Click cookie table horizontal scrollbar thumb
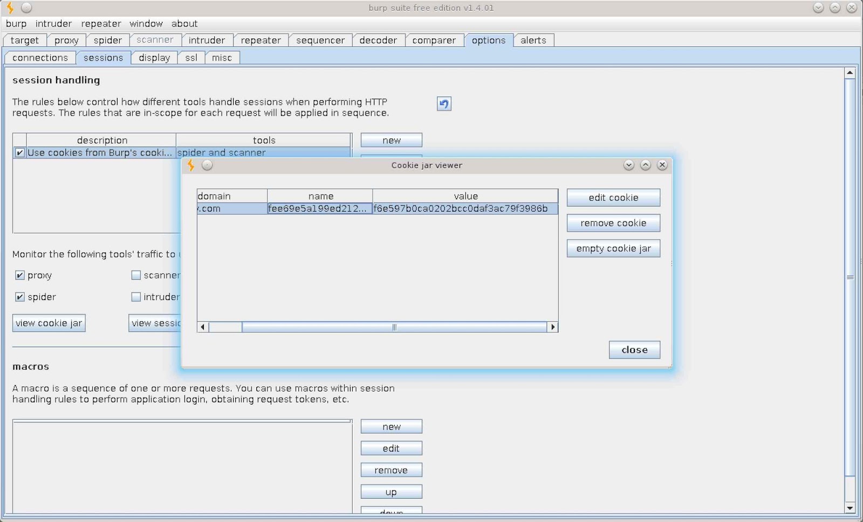Viewport: 863px width, 522px height. 394,327
